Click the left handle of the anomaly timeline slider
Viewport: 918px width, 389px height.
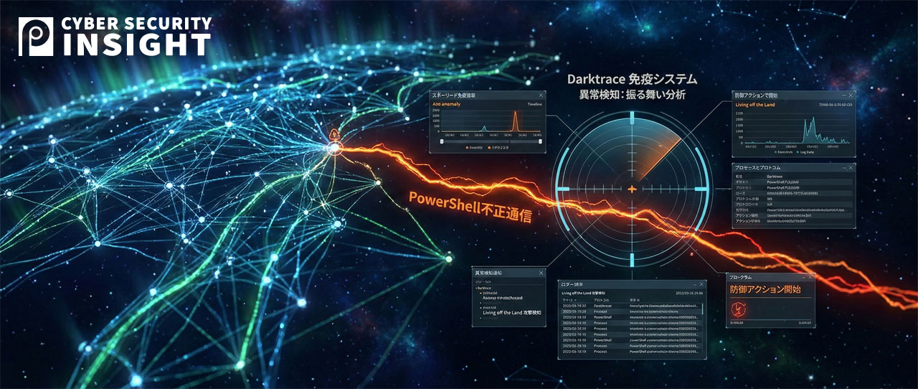tap(443, 141)
